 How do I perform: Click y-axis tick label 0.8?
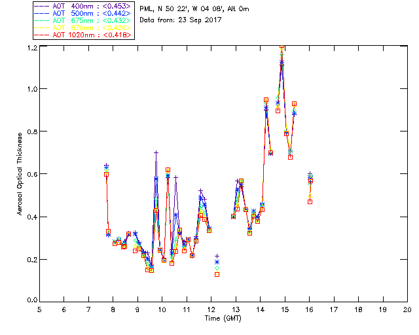point(32,132)
